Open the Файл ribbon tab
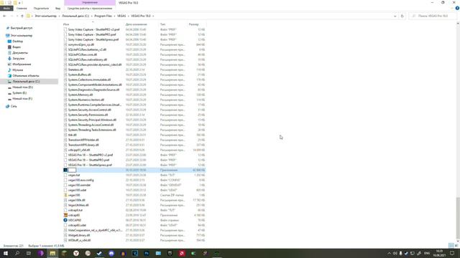460x258 pixels. tap(6, 8)
